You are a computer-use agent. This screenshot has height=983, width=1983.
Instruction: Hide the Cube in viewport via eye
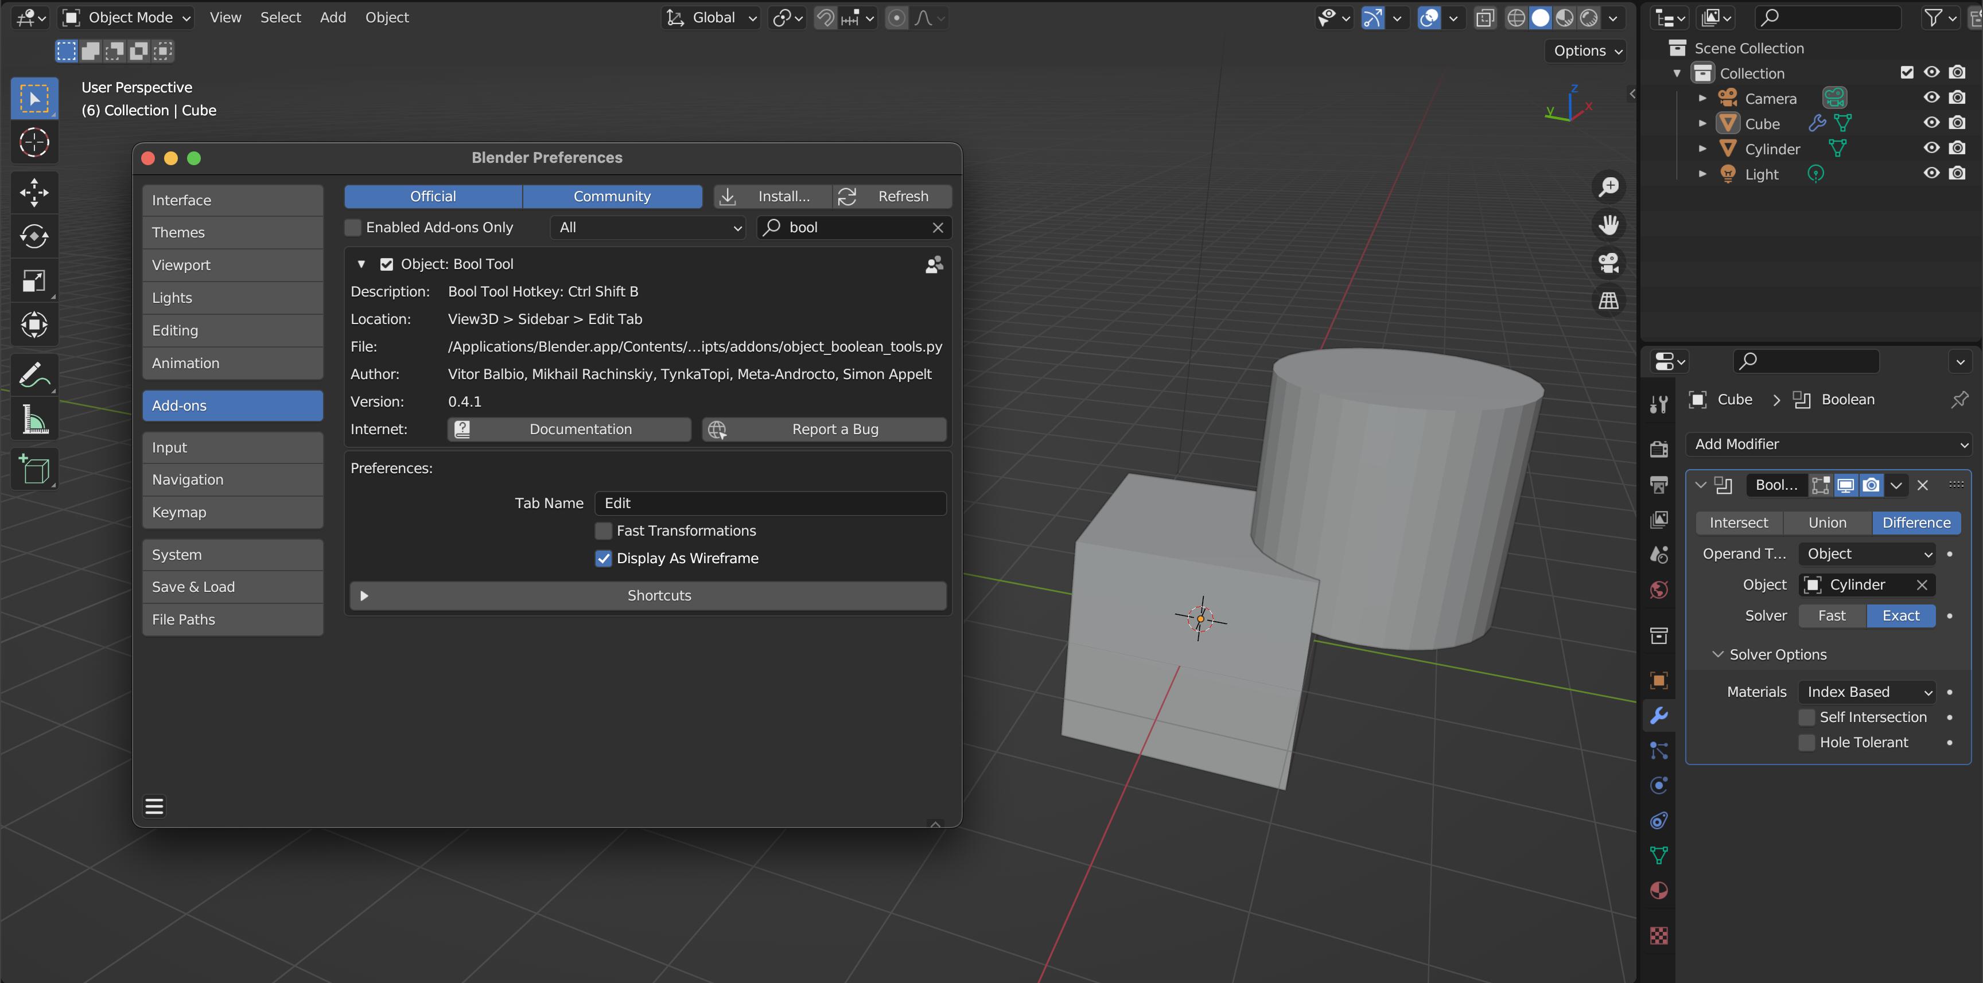pyautogui.click(x=1931, y=122)
